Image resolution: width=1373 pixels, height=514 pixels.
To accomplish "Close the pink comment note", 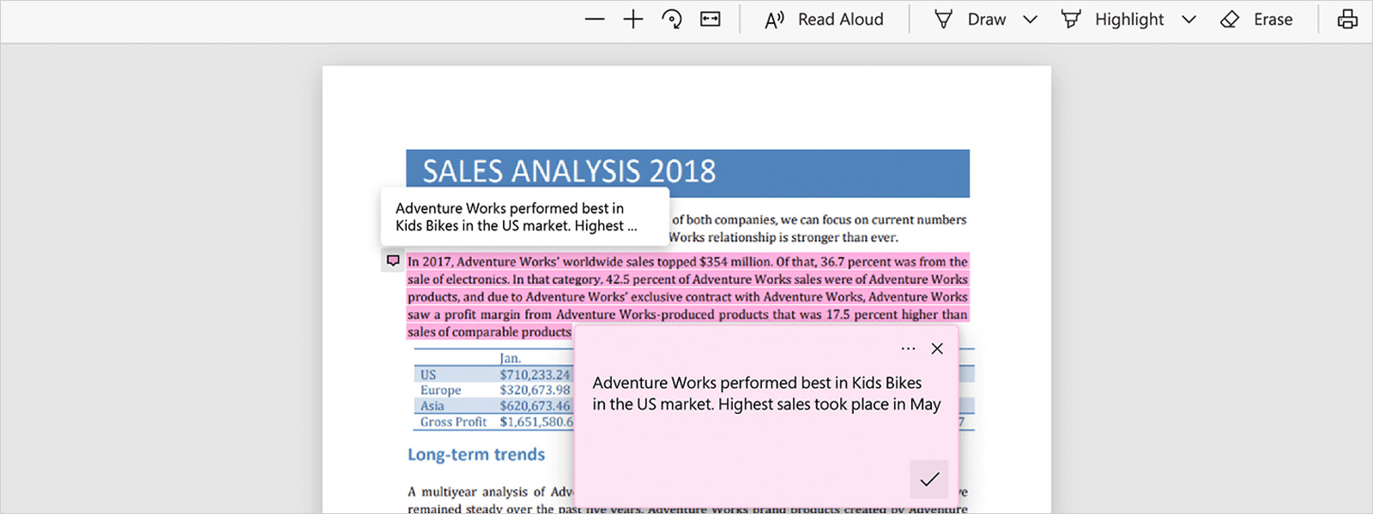I will pos(937,349).
